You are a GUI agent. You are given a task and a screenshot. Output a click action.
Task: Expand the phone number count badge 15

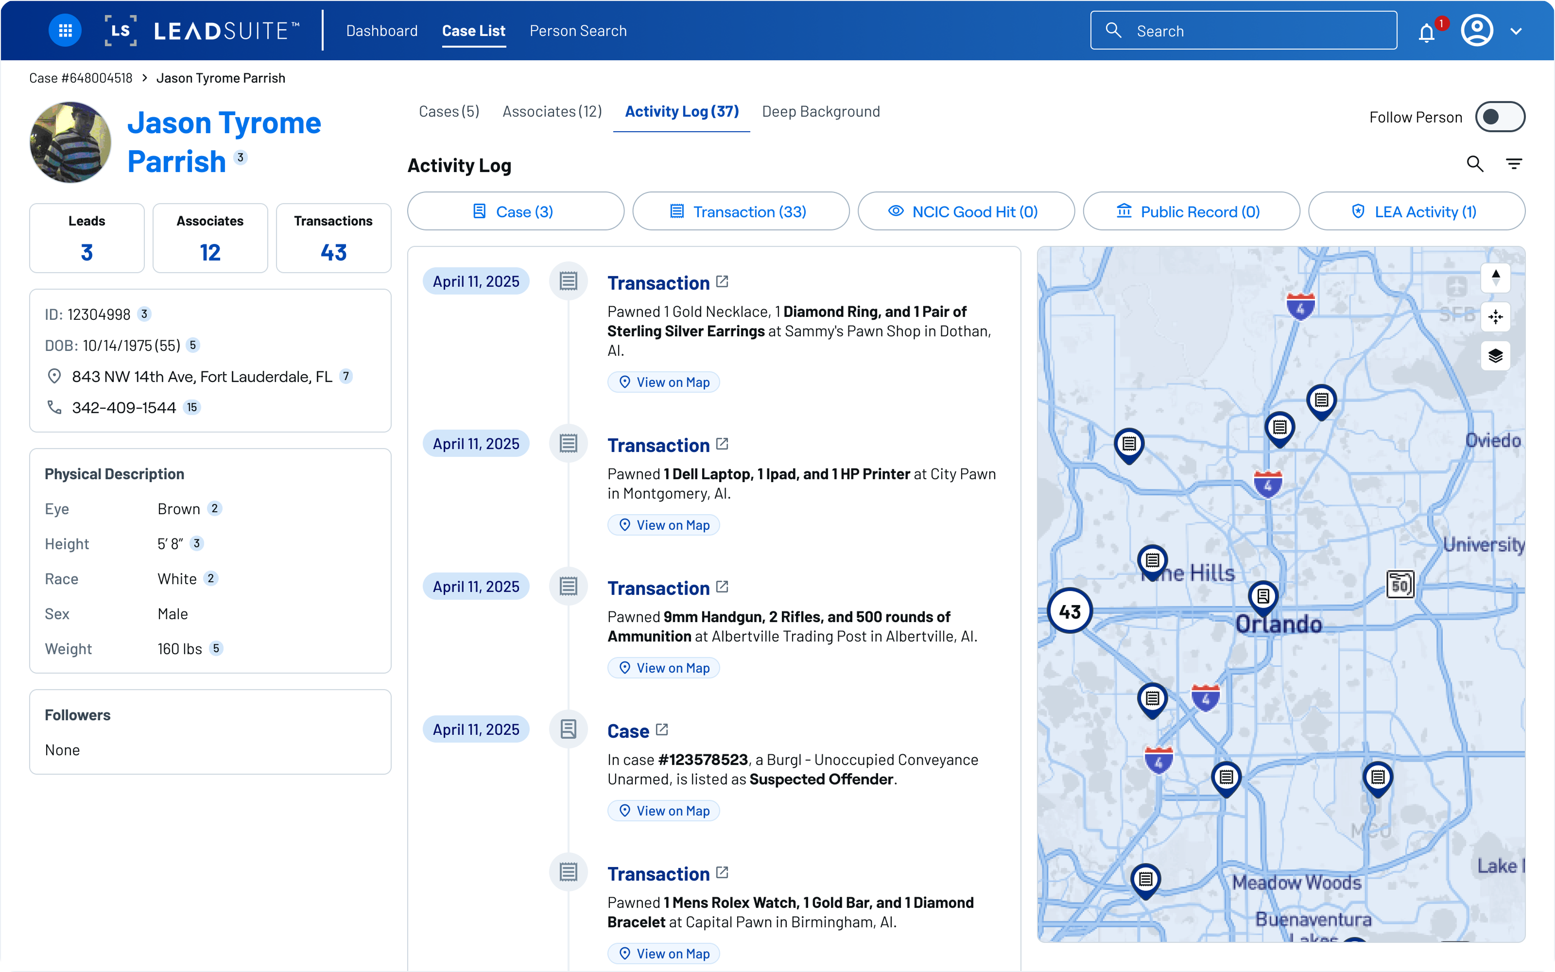[192, 408]
